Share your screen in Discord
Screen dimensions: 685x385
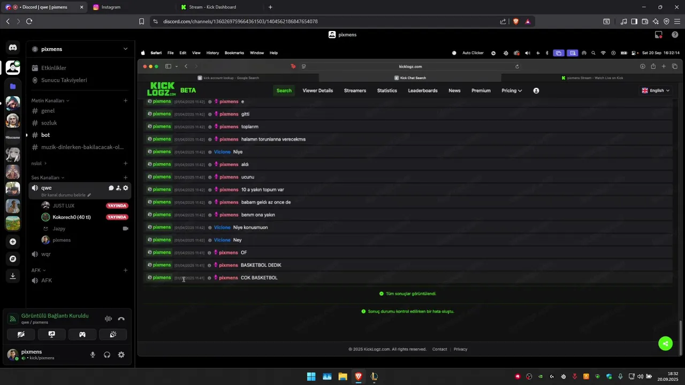[51, 334]
